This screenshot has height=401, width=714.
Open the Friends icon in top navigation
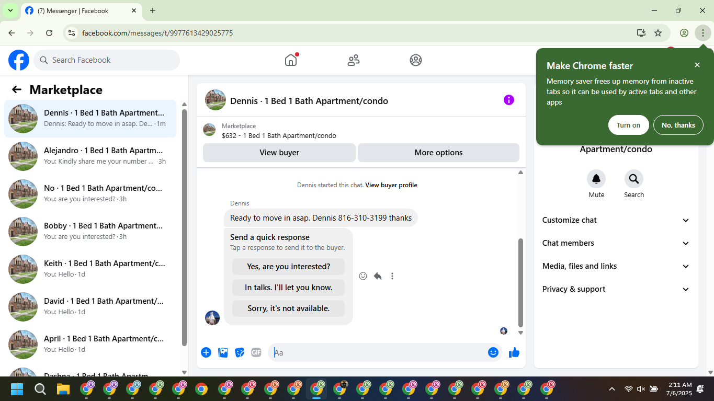tap(354, 60)
